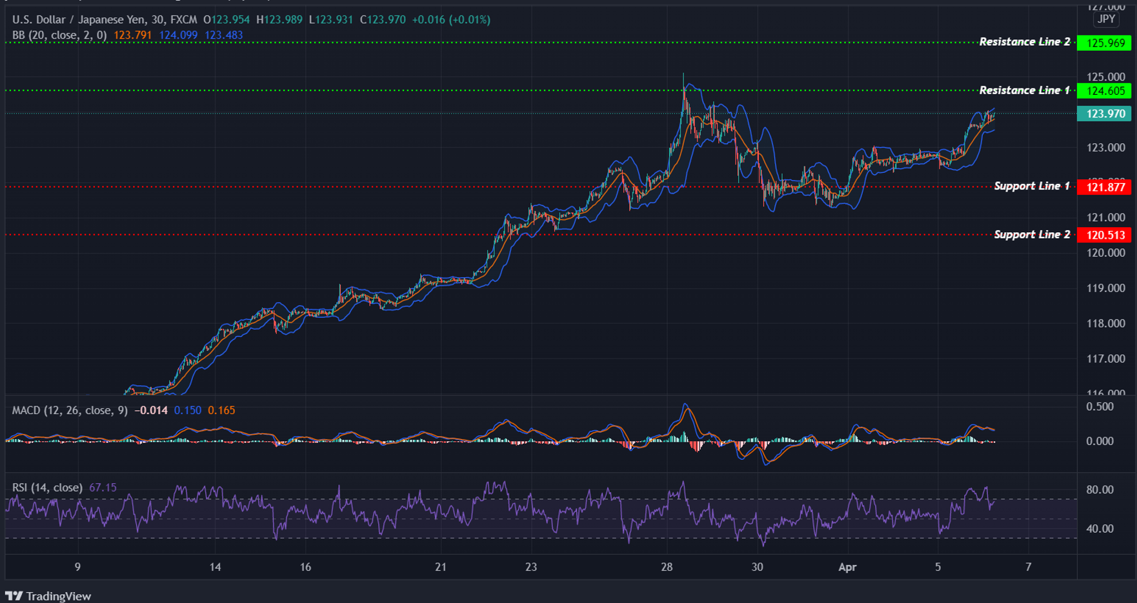Select the MACD histogram value -0.014
1137x603 pixels.
pyautogui.click(x=150, y=410)
